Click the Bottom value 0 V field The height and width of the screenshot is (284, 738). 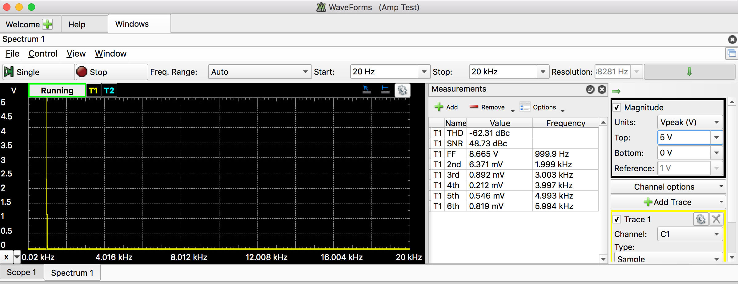click(x=684, y=153)
